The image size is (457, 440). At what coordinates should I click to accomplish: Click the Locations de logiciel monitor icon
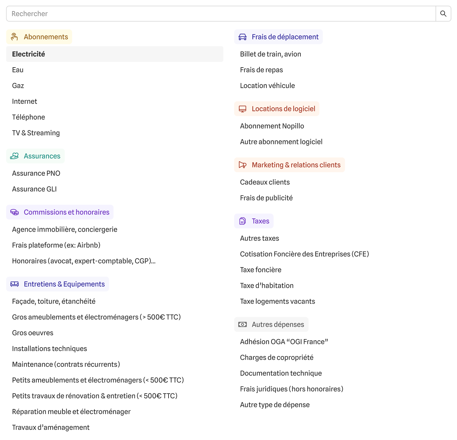tap(242, 109)
